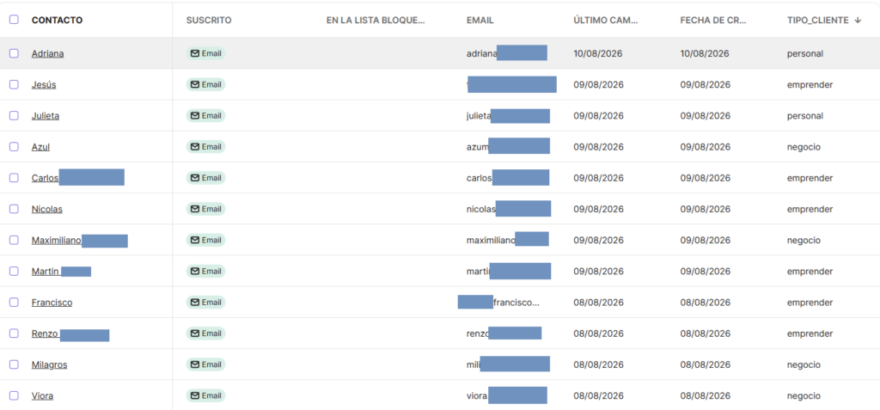Toggle the select-all checkbox in header
This screenshot has height=410, width=880.
[x=14, y=20]
